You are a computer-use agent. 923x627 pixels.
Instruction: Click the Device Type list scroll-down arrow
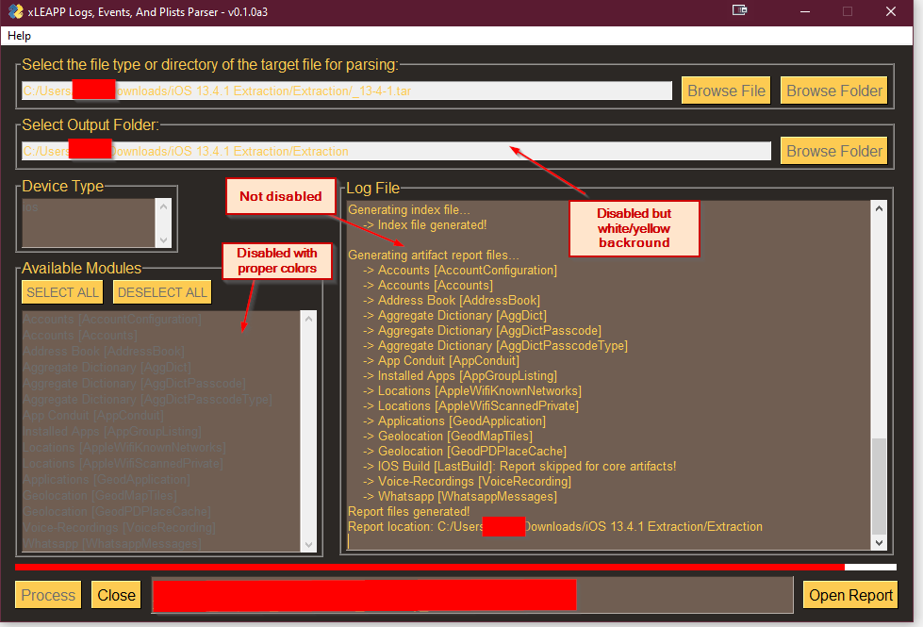point(164,240)
